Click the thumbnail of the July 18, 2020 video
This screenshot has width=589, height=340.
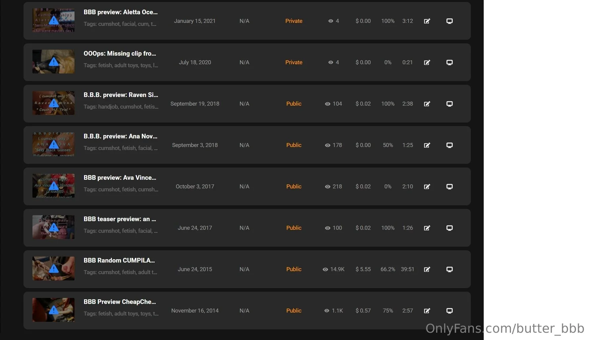coord(53,62)
